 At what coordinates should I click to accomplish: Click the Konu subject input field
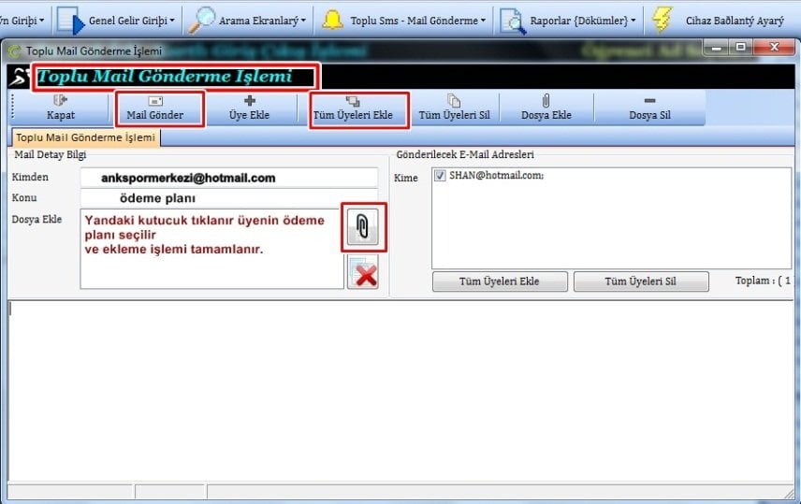coord(228,198)
